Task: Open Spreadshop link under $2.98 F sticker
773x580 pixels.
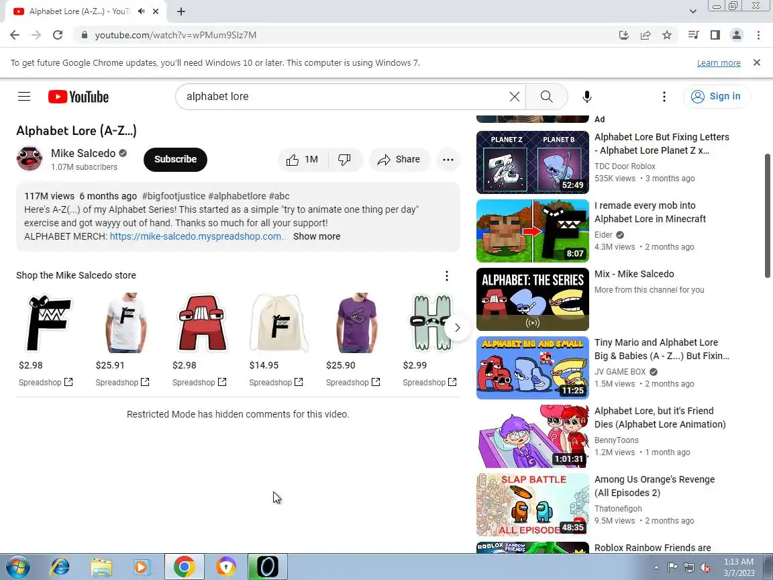Action: 46,382
